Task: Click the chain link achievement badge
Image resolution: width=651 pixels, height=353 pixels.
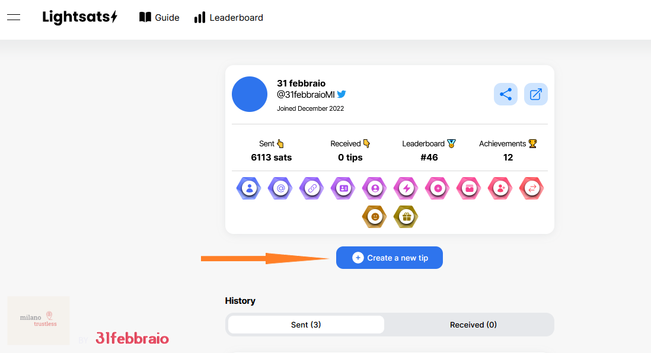Action: point(312,188)
